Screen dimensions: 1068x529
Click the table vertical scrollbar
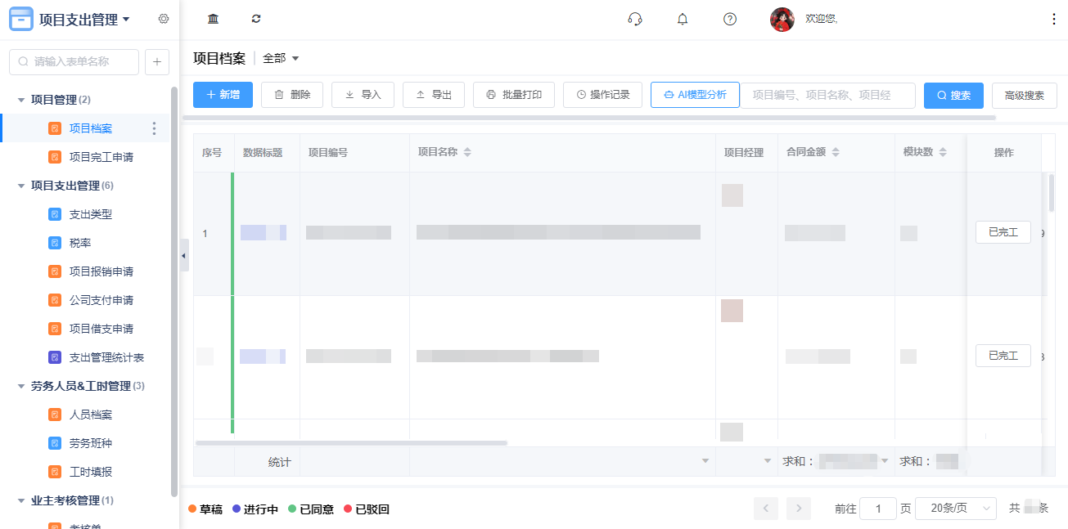click(x=1052, y=192)
